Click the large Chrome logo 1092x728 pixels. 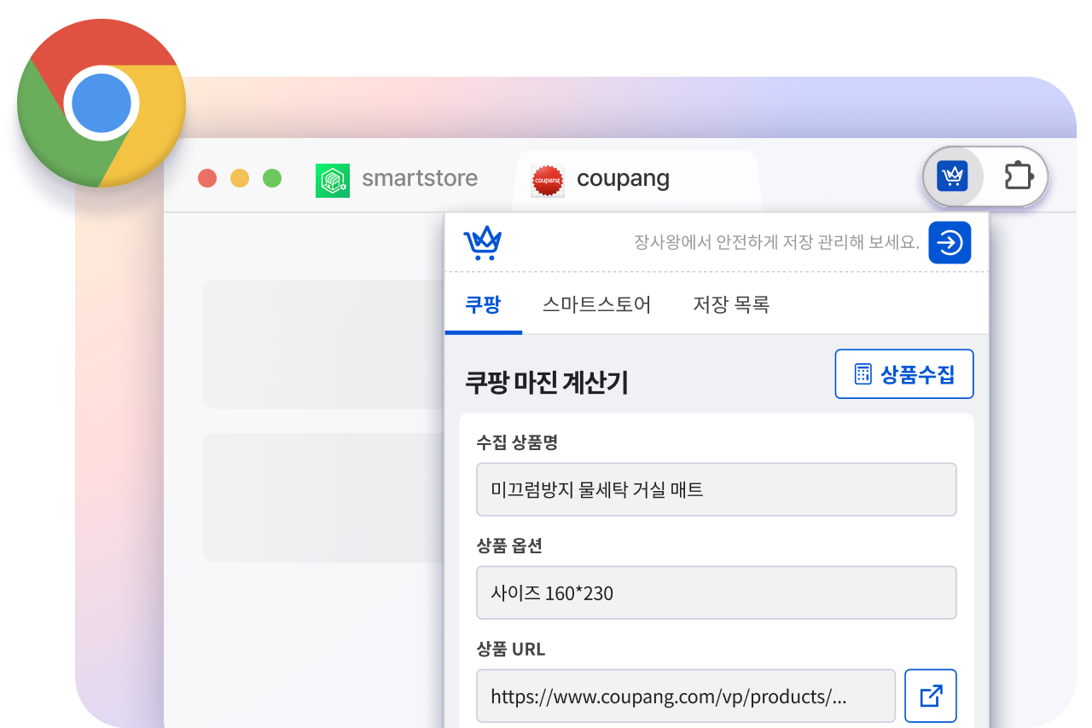click(x=102, y=103)
